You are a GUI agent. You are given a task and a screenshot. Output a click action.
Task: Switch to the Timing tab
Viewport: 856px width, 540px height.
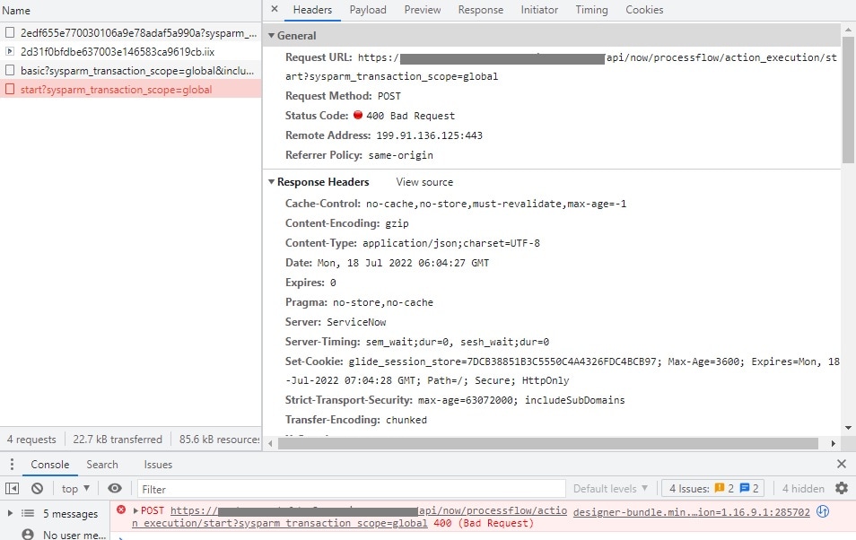[591, 10]
